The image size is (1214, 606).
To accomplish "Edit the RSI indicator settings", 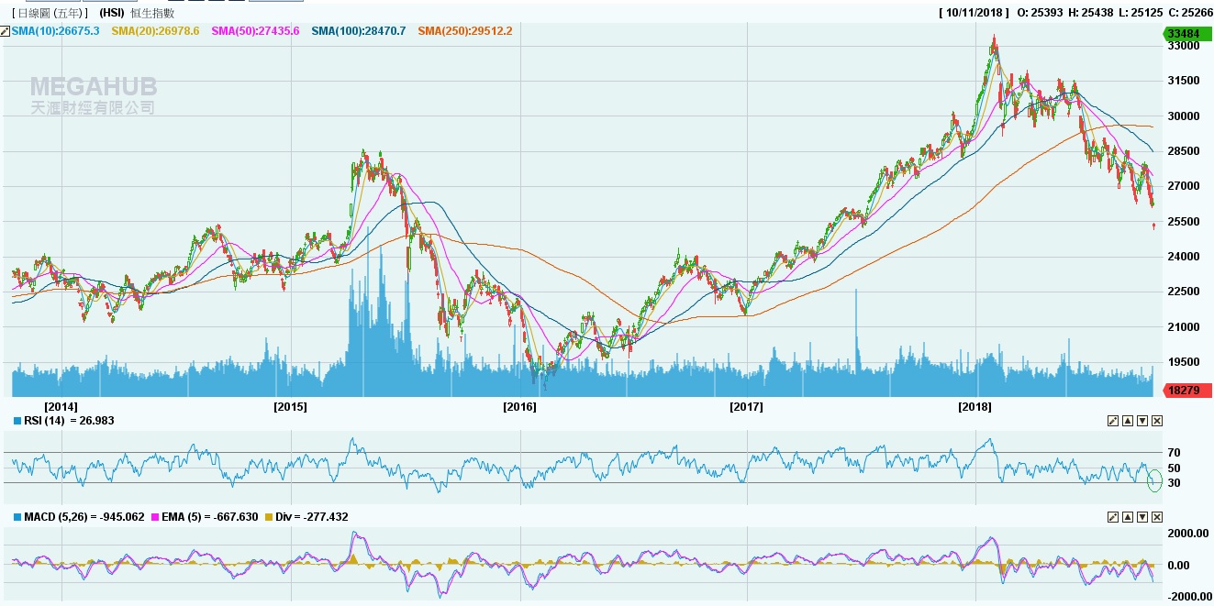I will (1113, 421).
